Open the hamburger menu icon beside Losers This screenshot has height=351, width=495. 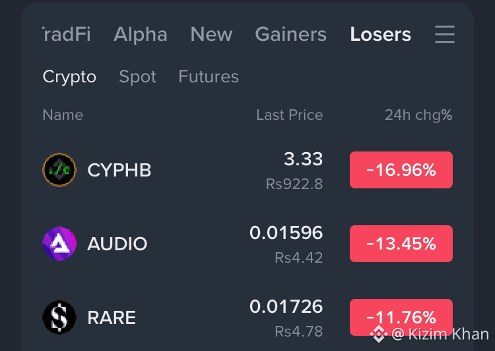tap(444, 34)
